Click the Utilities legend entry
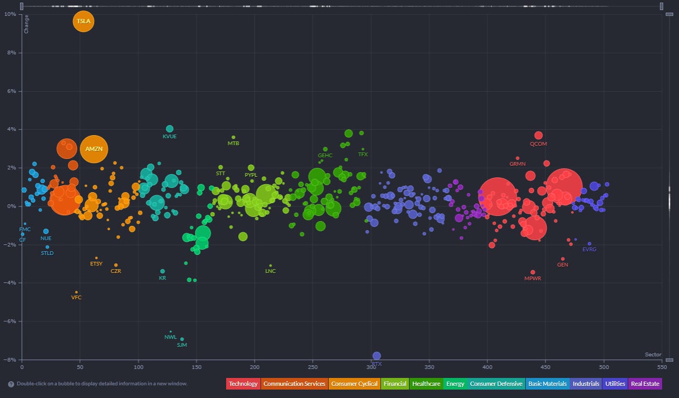 click(615, 384)
